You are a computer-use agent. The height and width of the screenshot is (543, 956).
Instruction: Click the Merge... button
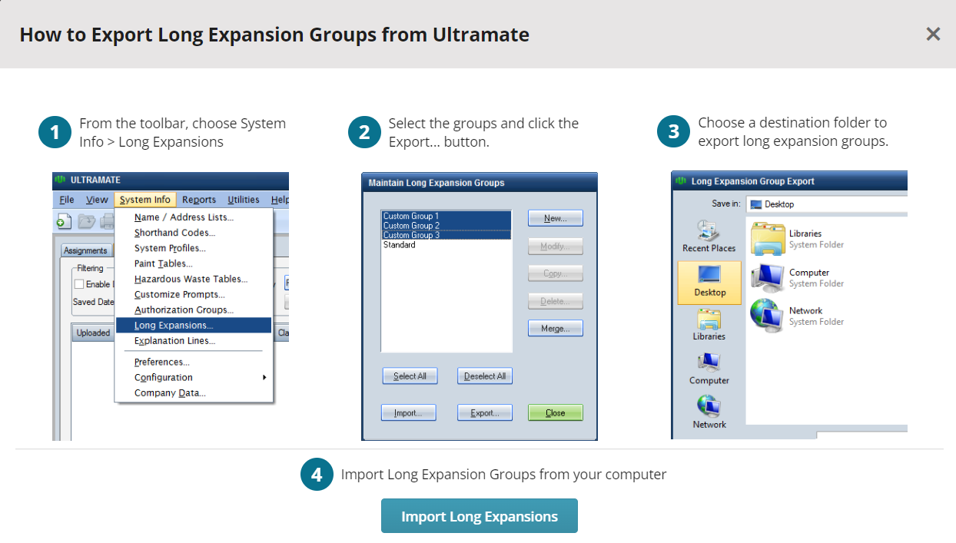(556, 329)
